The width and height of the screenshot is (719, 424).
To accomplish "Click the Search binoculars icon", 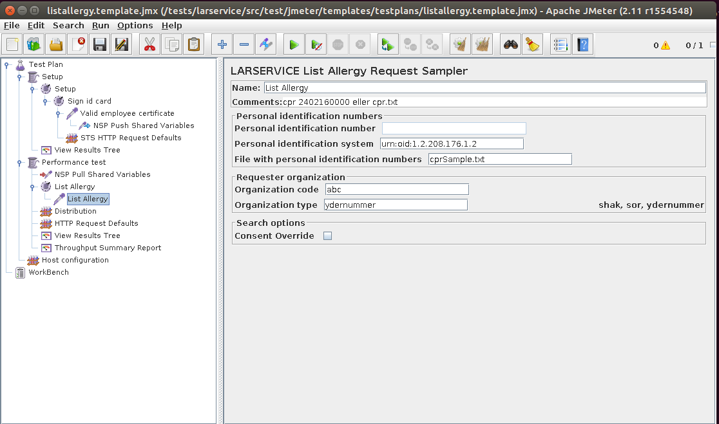I will [511, 45].
